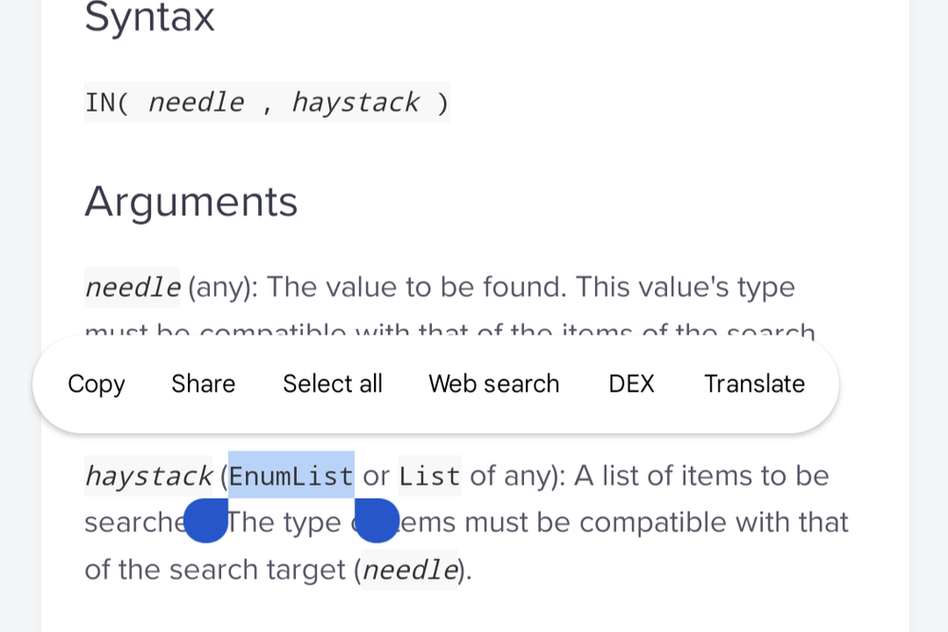The width and height of the screenshot is (948, 632).
Task: Tap the words 'search target' in last line
Action: (257, 569)
